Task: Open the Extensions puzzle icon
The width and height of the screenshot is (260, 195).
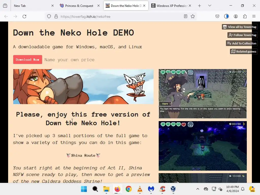Action: pos(245,16)
